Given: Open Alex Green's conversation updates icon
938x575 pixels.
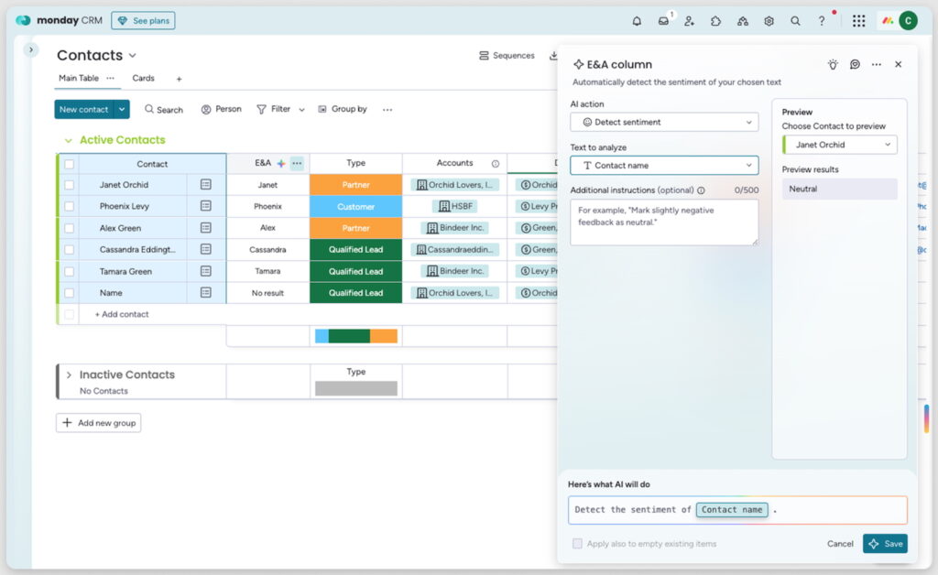Looking at the screenshot, I should pyautogui.click(x=206, y=228).
